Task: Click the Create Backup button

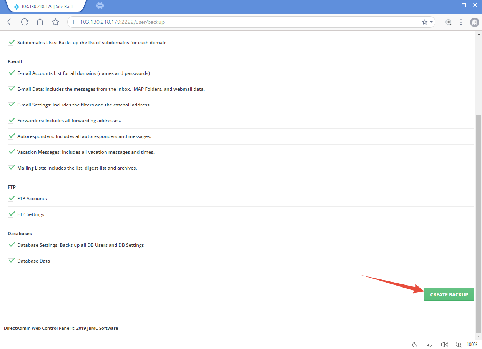Action: coord(449,294)
